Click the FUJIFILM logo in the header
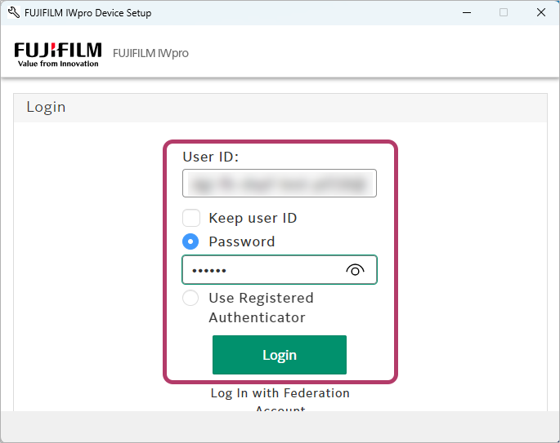 point(57,54)
